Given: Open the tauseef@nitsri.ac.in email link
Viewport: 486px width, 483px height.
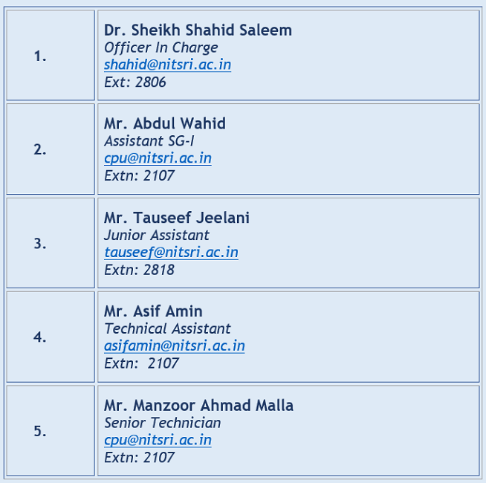Looking at the screenshot, I should tap(171, 252).
